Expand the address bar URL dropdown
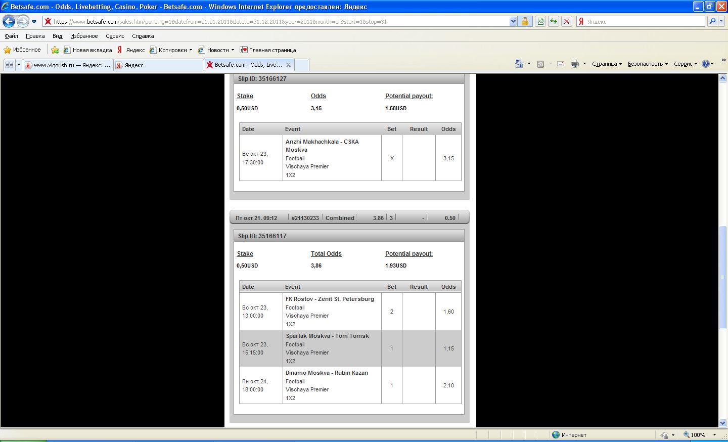The width and height of the screenshot is (728, 442). [513, 22]
